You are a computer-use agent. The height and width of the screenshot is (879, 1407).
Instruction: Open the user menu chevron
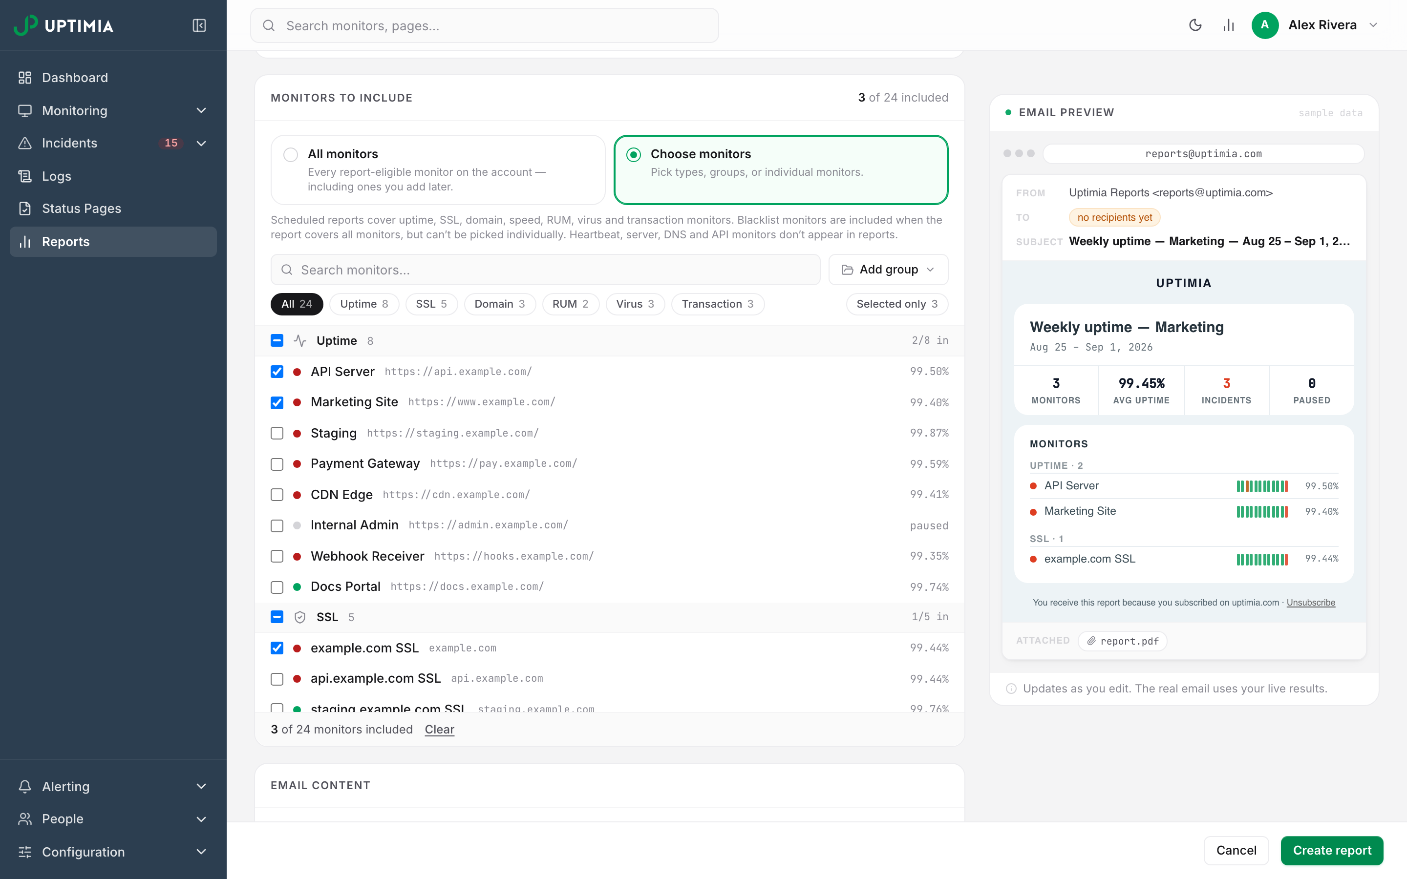click(x=1373, y=25)
